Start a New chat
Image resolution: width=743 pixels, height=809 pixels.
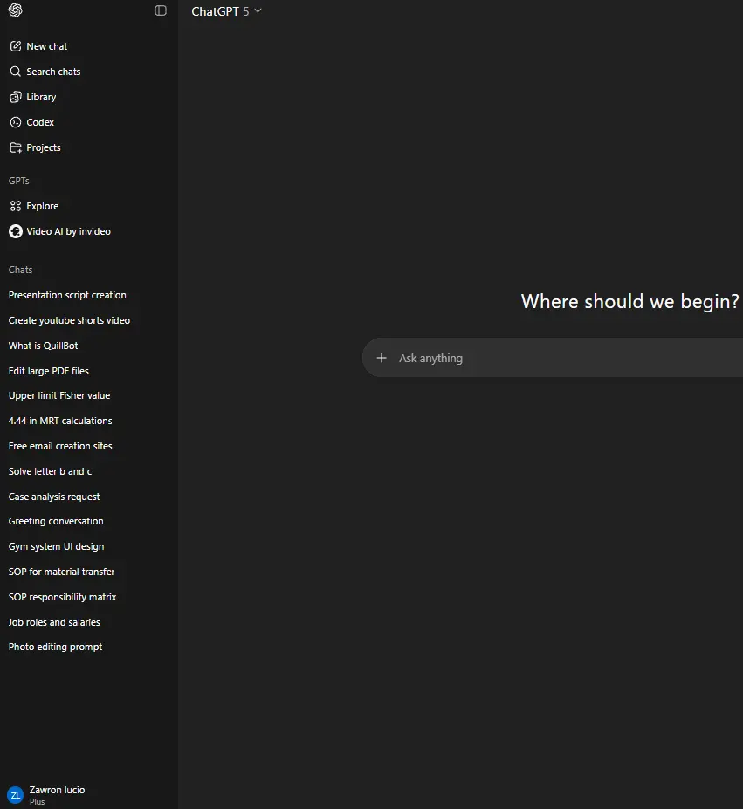pyautogui.click(x=47, y=46)
